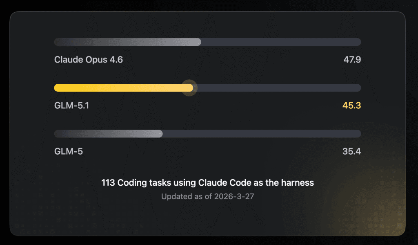Click the number 113 in the caption
This screenshot has height=245, width=418.
click(x=108, y=182)
